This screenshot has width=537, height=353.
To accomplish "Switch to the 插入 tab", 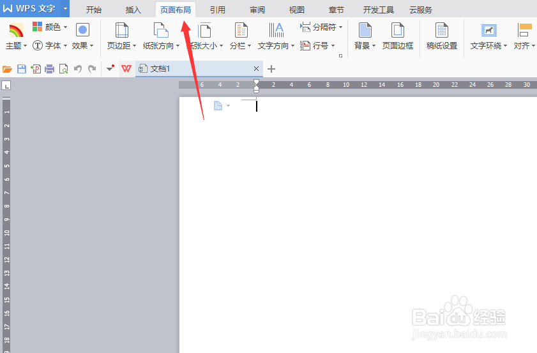I will point(133,10).
